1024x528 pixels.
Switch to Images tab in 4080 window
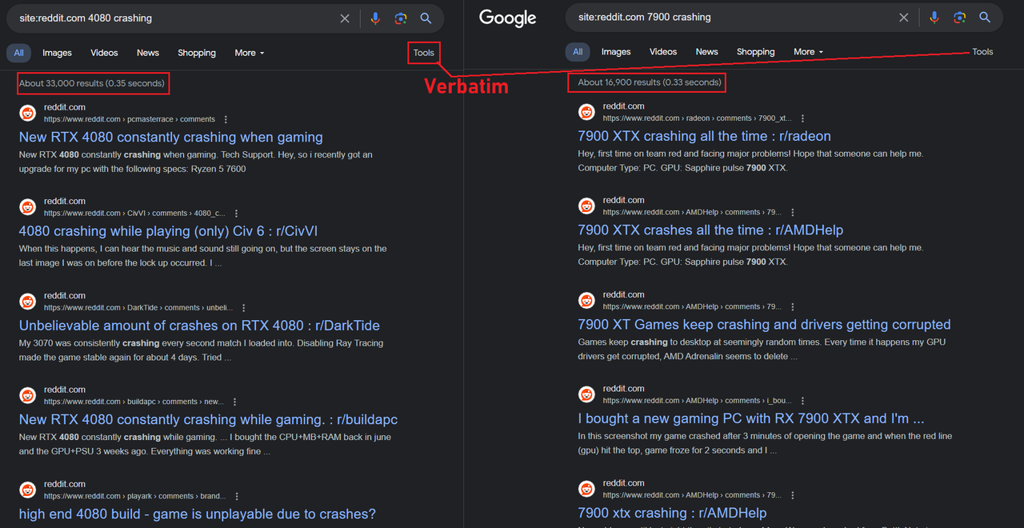[x=57, y=53]
